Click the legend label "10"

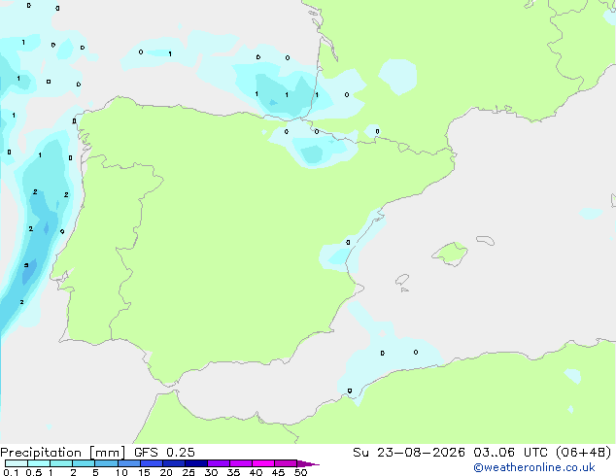(x=121, y=472)
